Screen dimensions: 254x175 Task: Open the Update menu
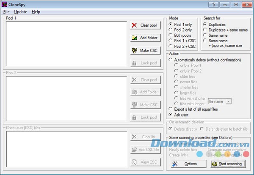[20, 12]
